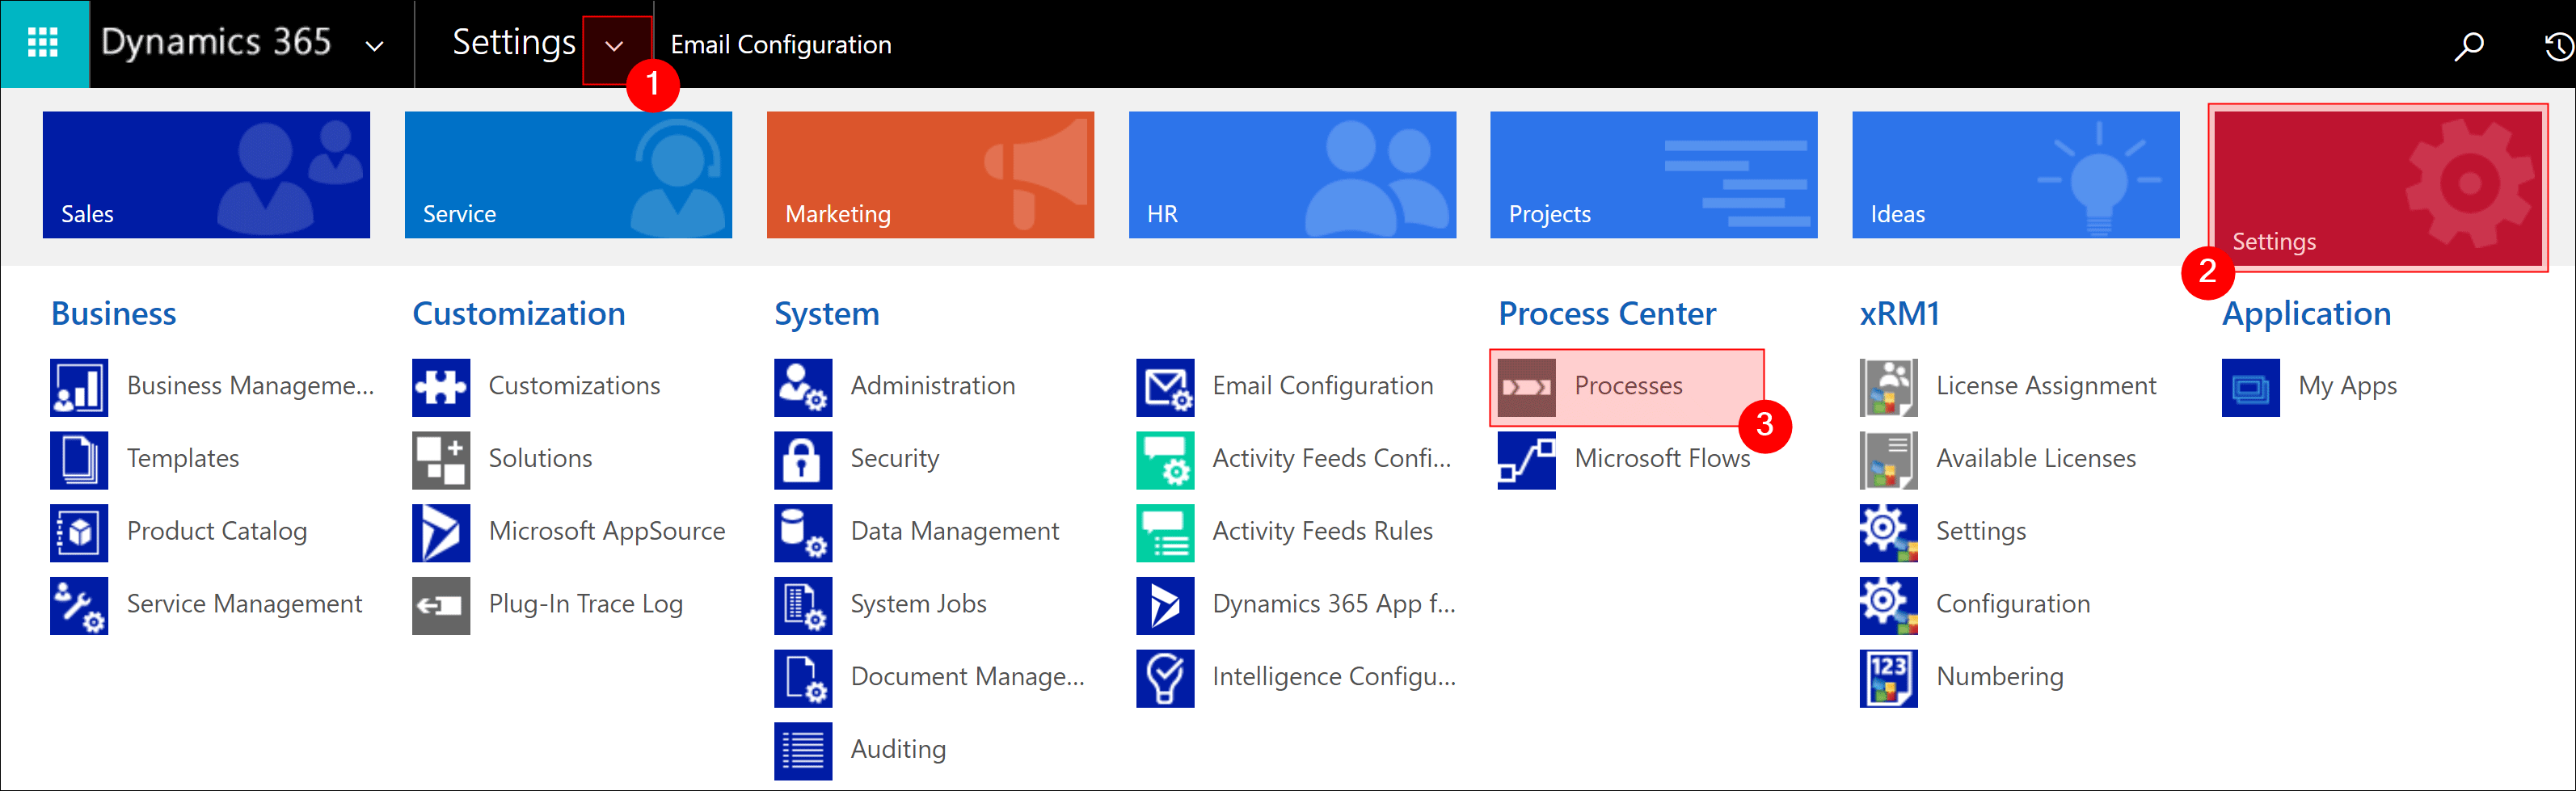The width and height of the screenshot is (2576, 791).
Task: Click the Processes icon
Action: [1527, 387]
